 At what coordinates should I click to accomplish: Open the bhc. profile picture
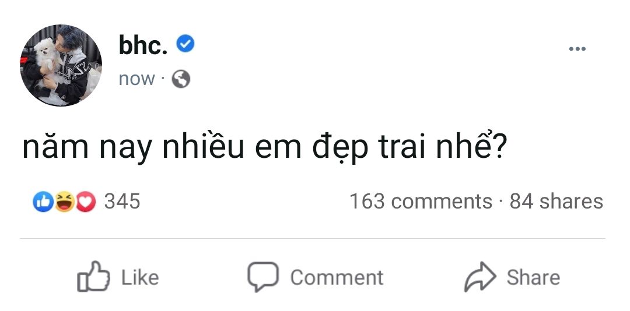61,65
